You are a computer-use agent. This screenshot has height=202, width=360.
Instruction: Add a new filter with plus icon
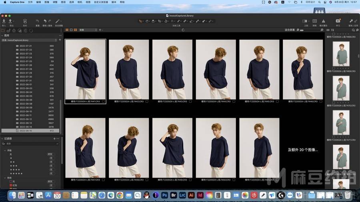(x=54, y=139)
